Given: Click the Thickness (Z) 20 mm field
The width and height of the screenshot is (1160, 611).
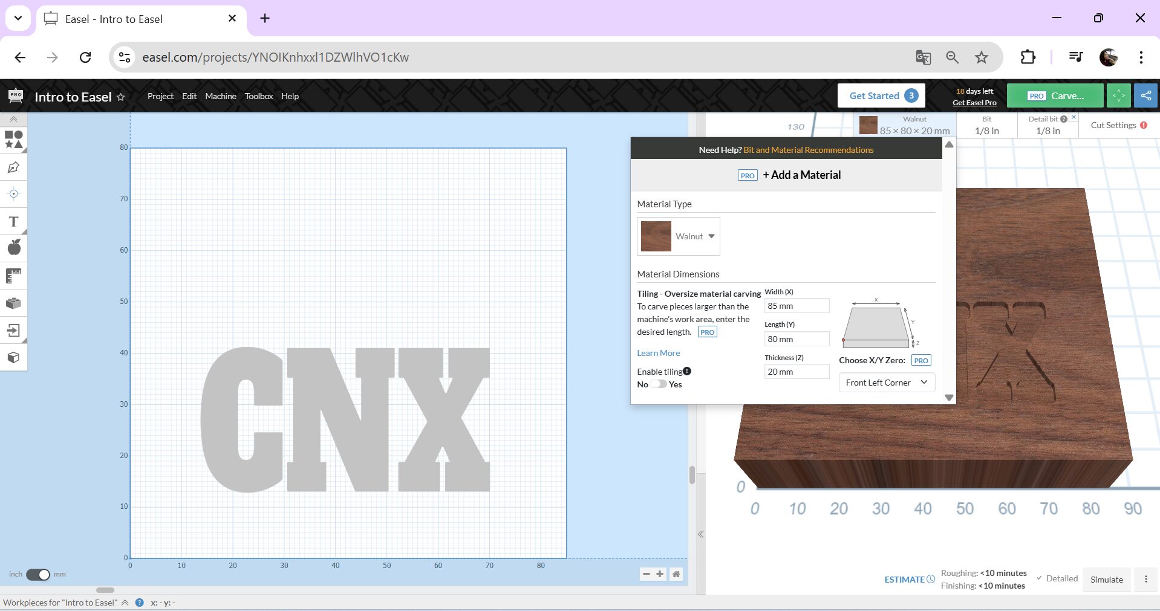Looking at the screenshot, I should (x=797, y=372).
